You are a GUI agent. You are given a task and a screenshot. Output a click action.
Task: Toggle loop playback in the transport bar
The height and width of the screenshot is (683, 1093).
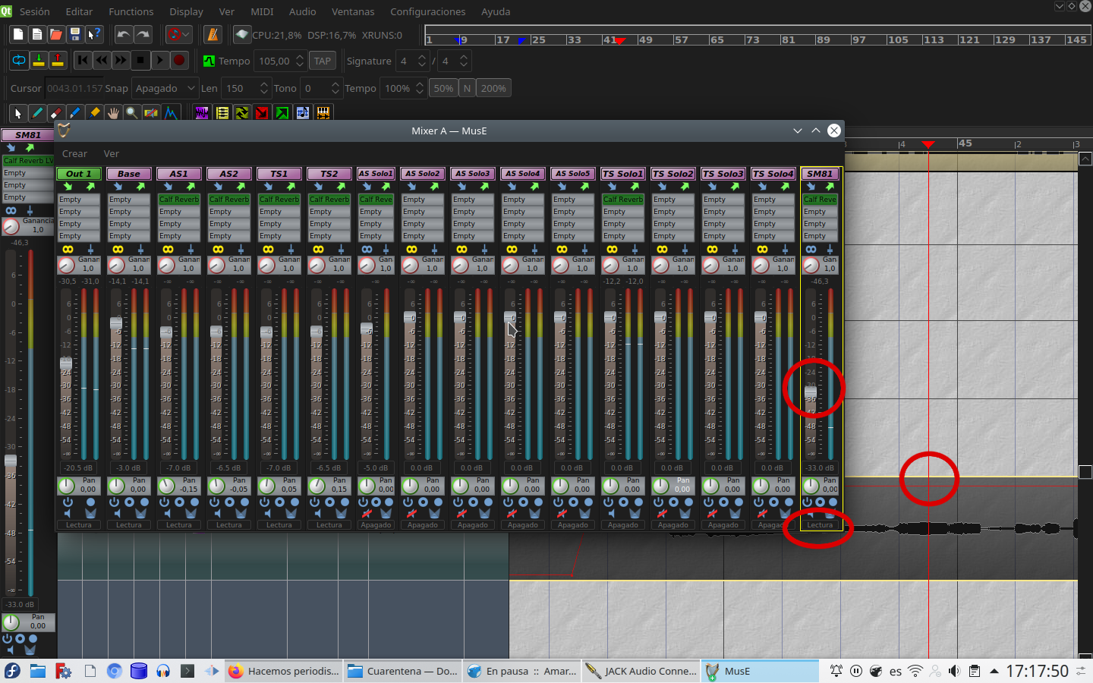point(18,60)
